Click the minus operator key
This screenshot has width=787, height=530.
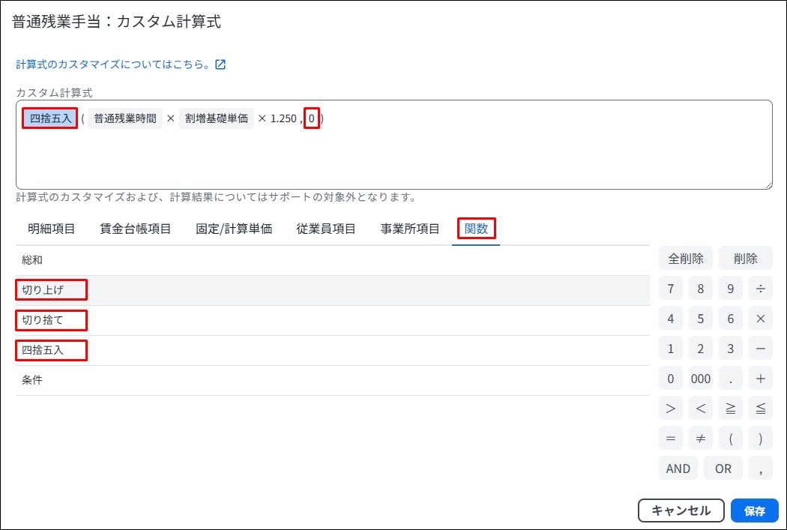pos(760,349)
